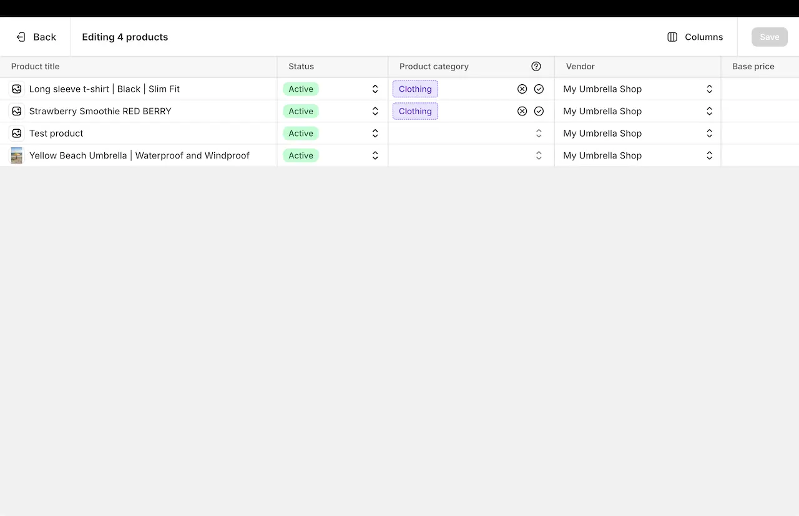Click Strawberry Smoothie image placeholder icon

(x=17, y=111)
